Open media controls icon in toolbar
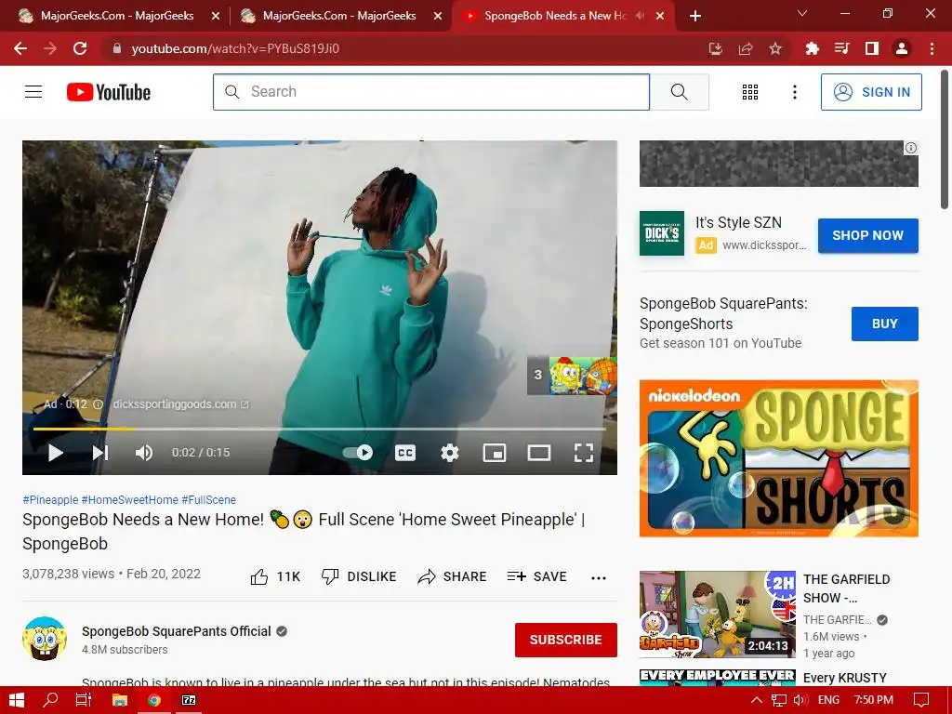Screen dimensions: 952x714 [841, 48]
